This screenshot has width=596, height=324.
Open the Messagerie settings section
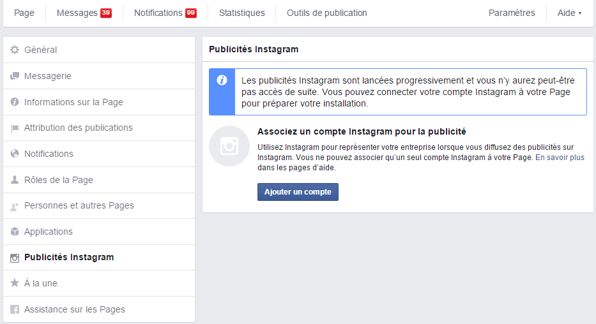(x=99, y=76)
